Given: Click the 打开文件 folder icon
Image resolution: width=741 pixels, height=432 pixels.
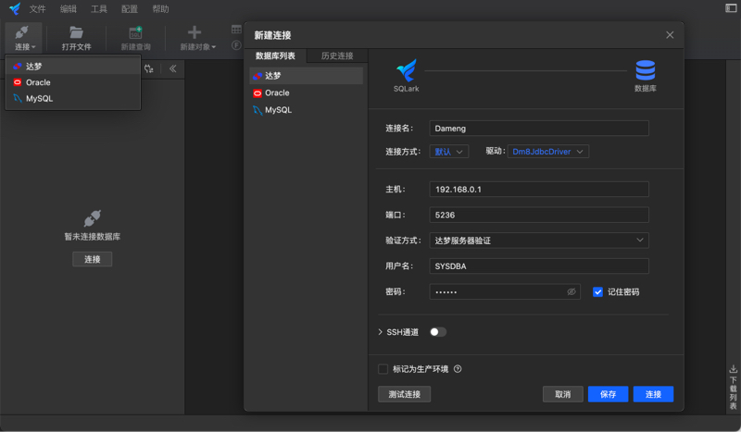Looking at the screenshot, I should (76, 32).
